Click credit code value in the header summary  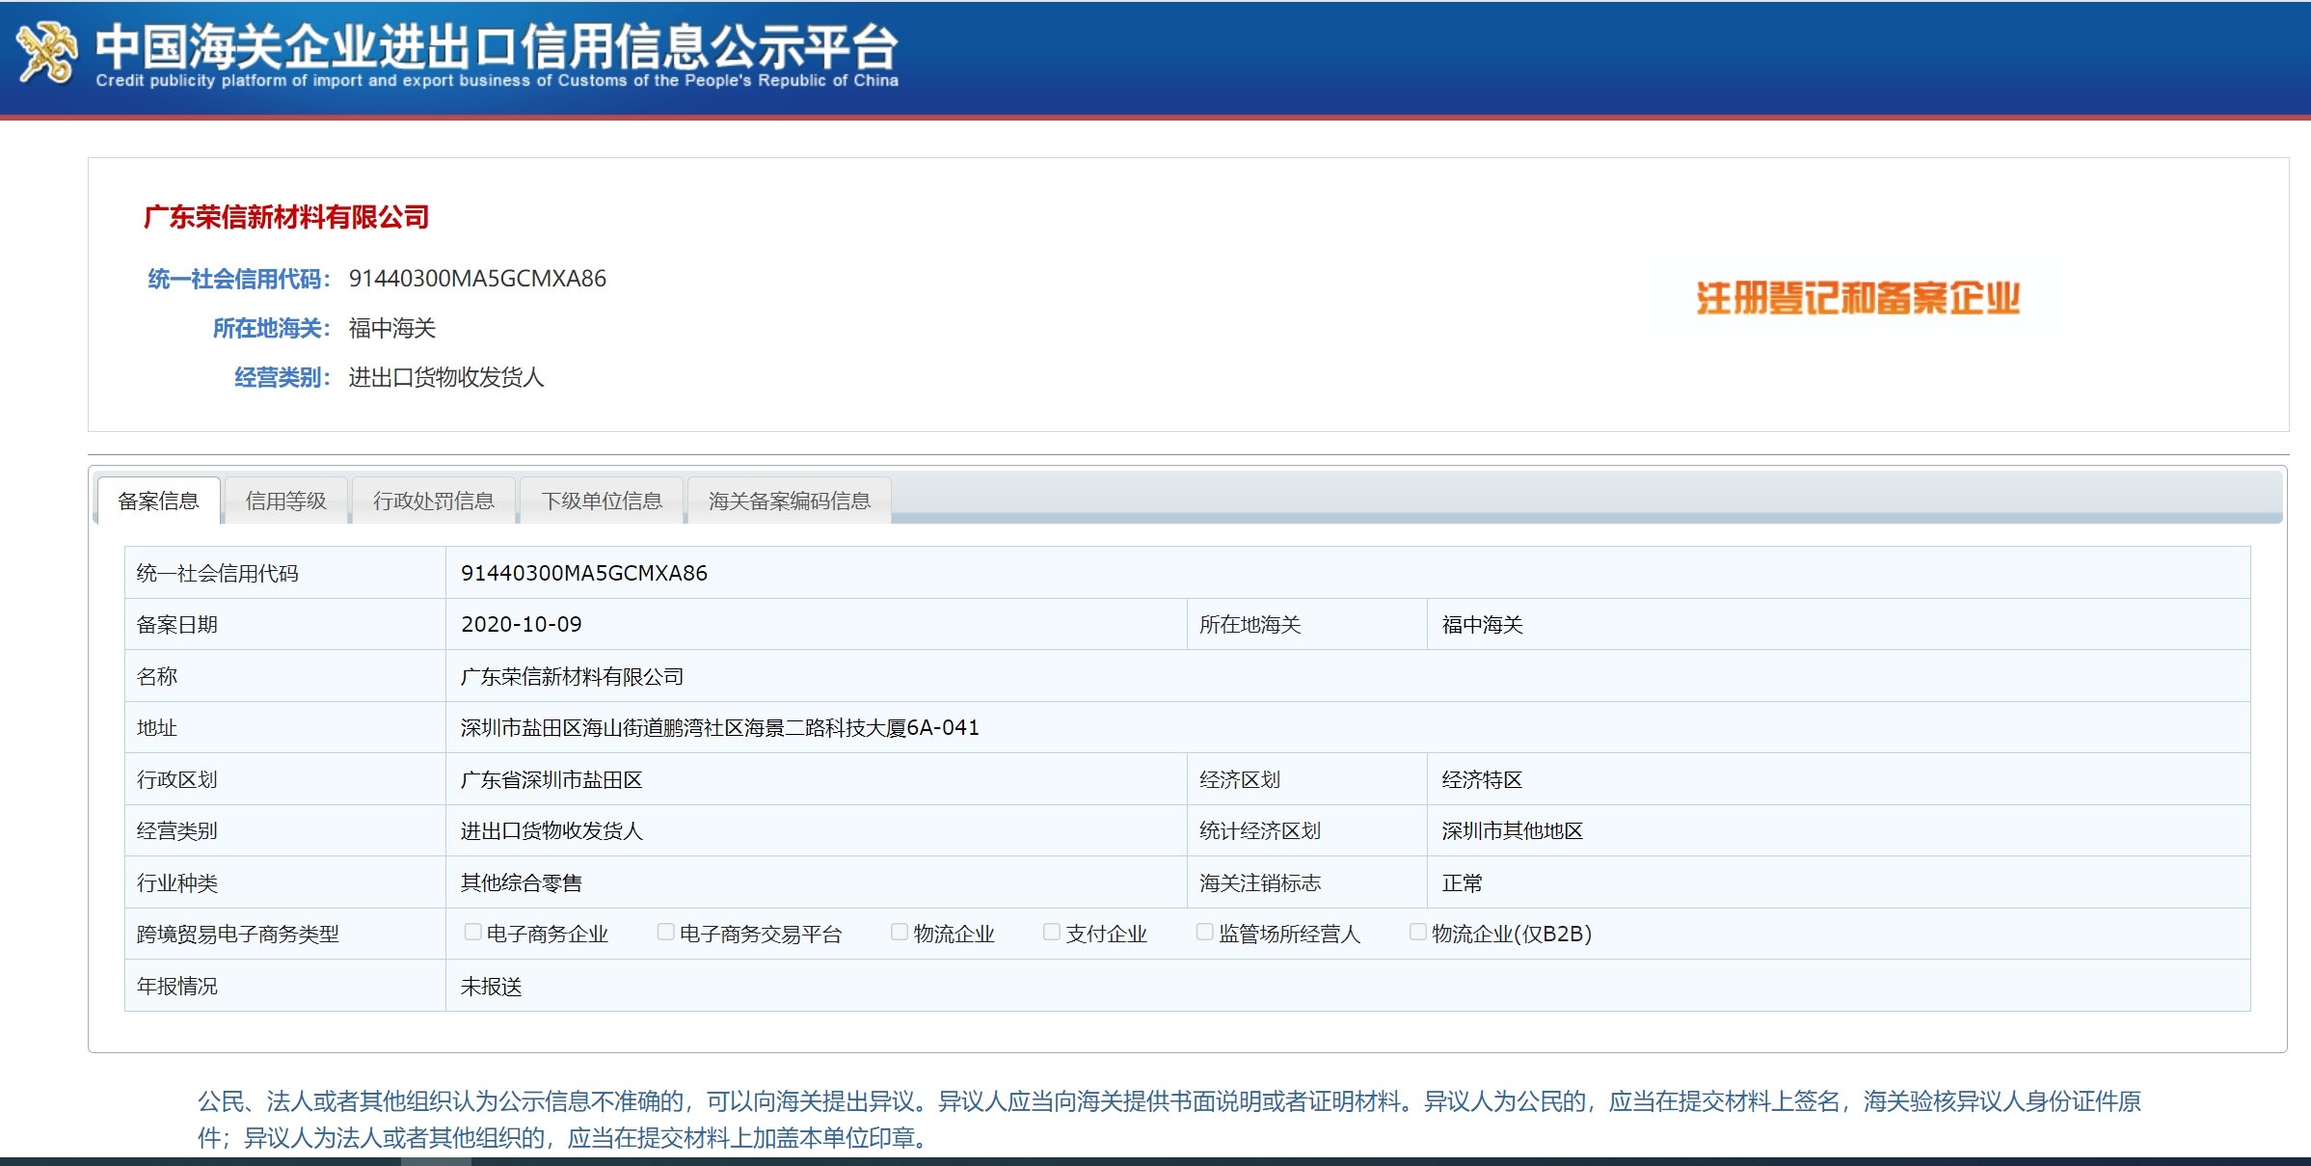click(x=477, y=279)
